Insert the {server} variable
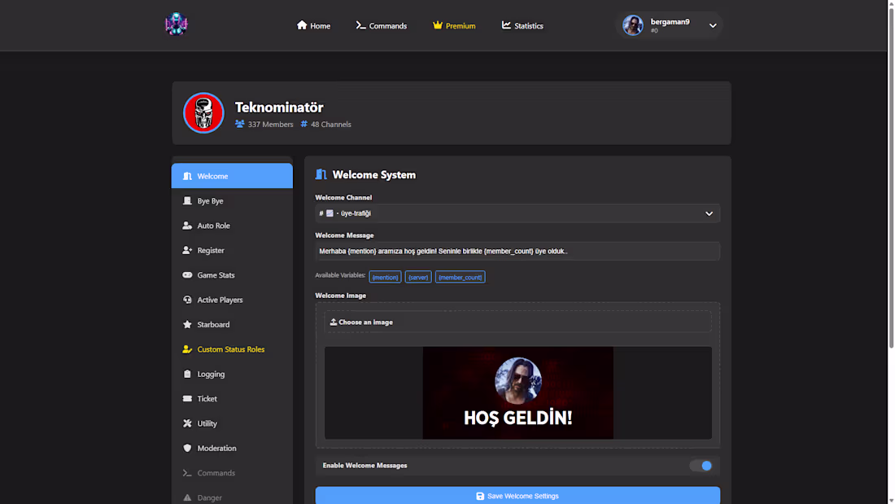This screenshot has height=504, width=895. point(418,277)
